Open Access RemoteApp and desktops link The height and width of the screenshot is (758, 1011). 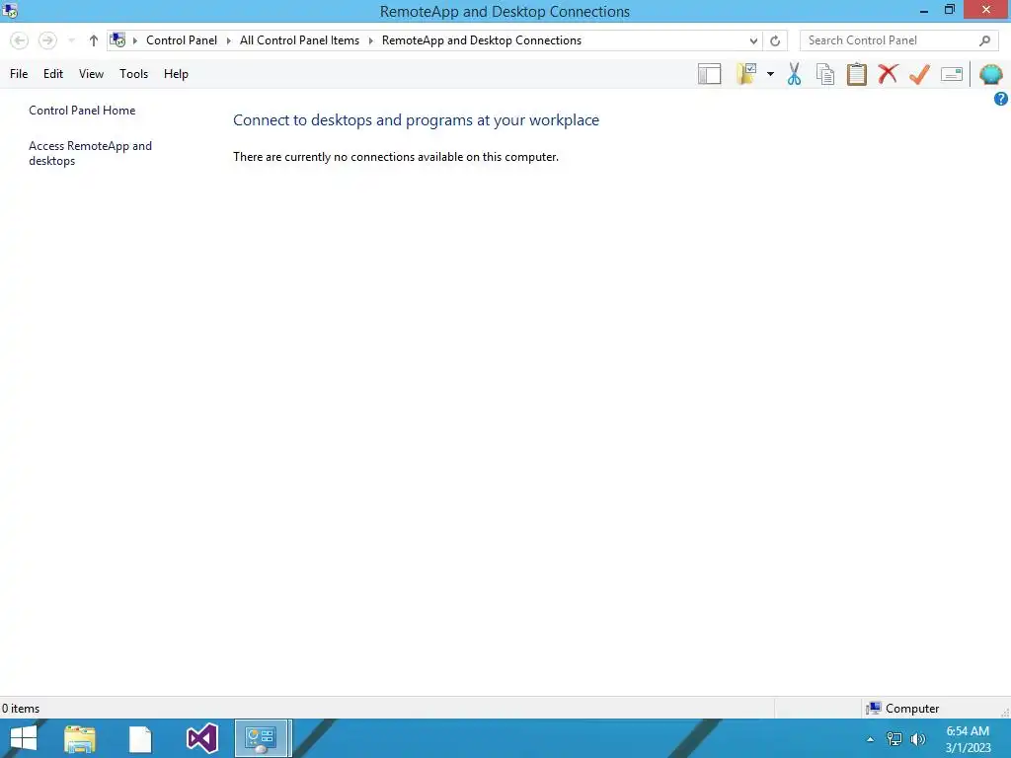90,153
